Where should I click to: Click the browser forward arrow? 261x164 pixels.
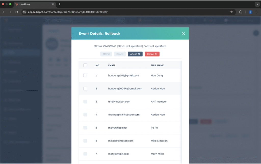click(10, 12)
